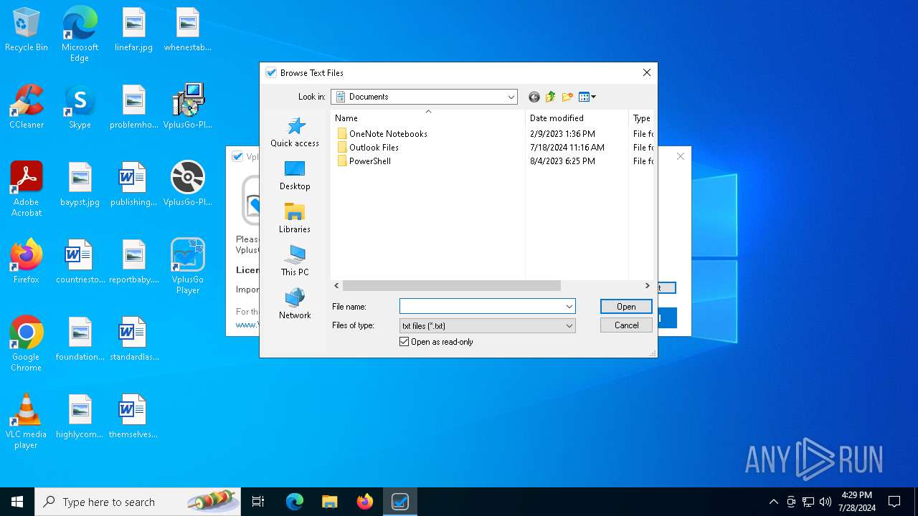Viewport: 918px width, 516px height.
Task: Click the VplusGo app taskbar button
Action: pyautogui.click(x=399, y=502)
